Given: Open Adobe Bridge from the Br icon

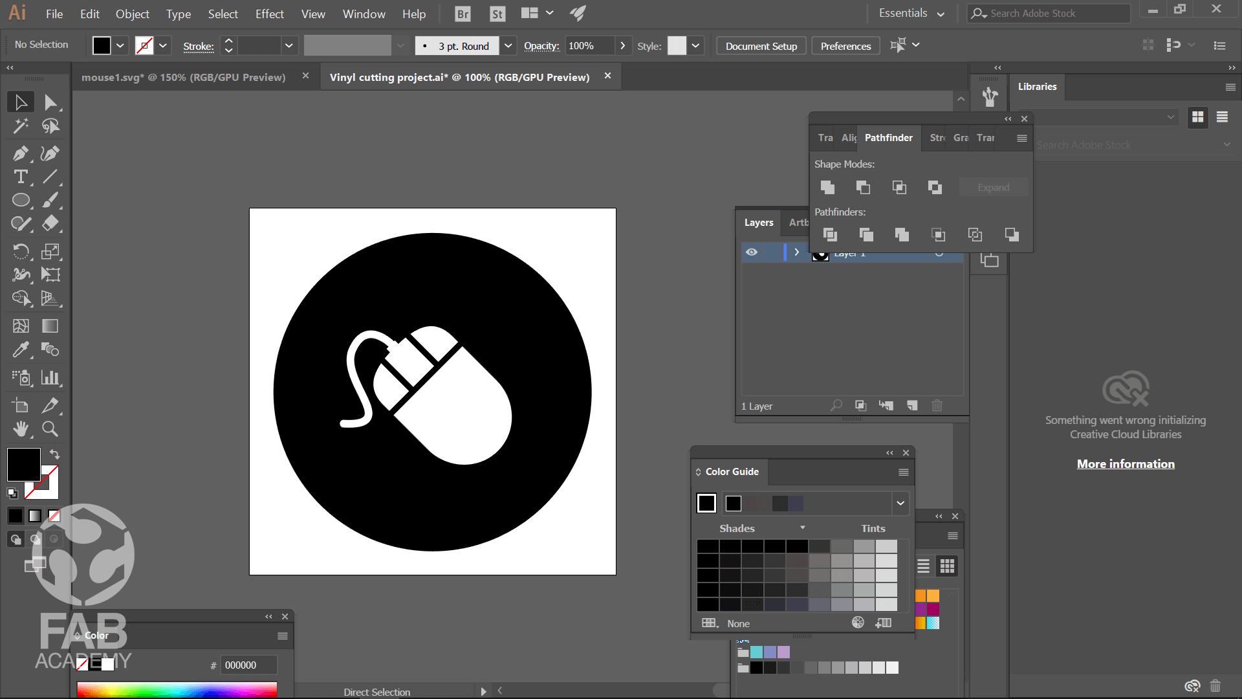Looking at the screenshot, I should [x=463, y=14].
